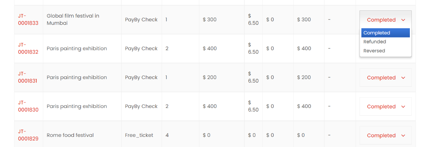Viewport: 433px width, 147px height.
Task: Open order link JT-0001829
Action: coord(28,135)
